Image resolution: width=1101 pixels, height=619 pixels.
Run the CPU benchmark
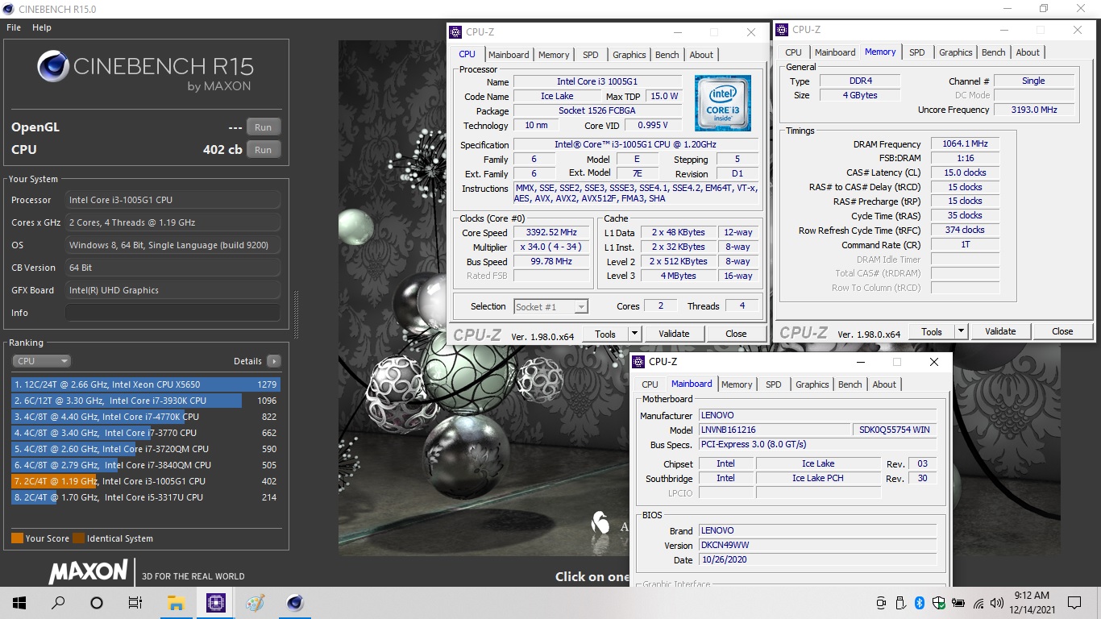point(263,150)
